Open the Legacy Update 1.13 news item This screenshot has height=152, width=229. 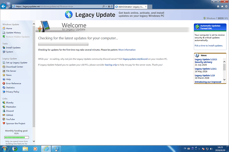[205, 75]
